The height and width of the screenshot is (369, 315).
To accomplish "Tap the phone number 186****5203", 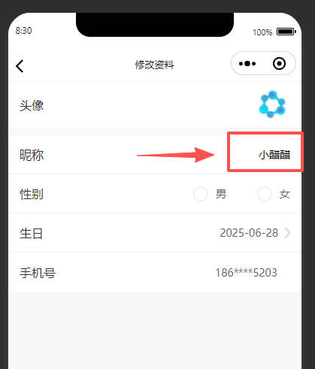I will (246, 273).
